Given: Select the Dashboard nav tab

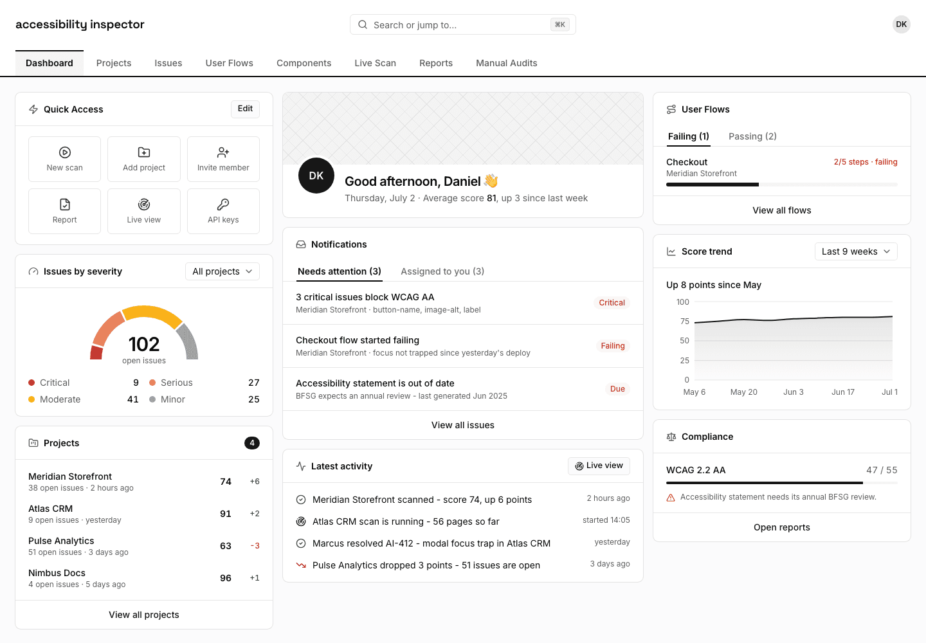Looking at the screenshot, I should click(x=50, y=63).
